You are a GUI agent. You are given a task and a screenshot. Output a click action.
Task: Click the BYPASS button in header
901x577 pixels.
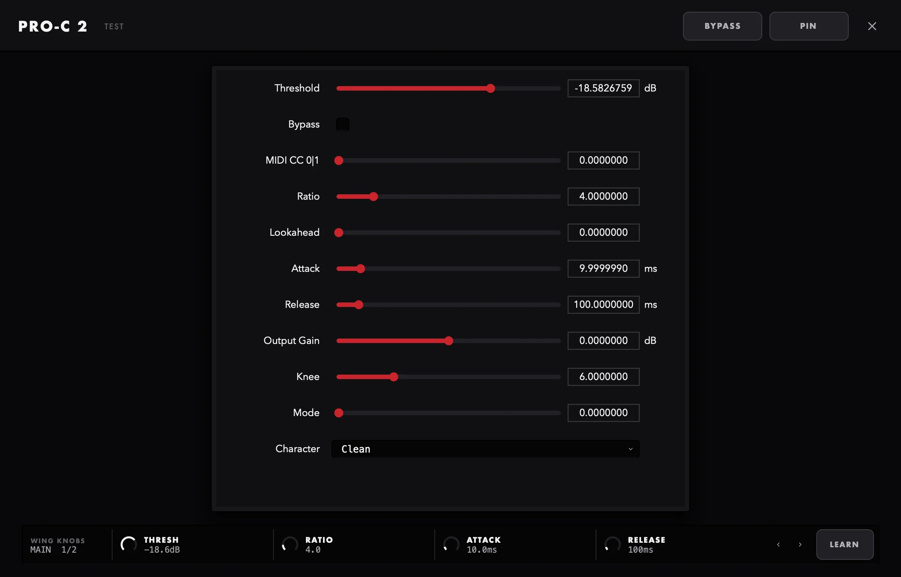(x=723, y=26)
